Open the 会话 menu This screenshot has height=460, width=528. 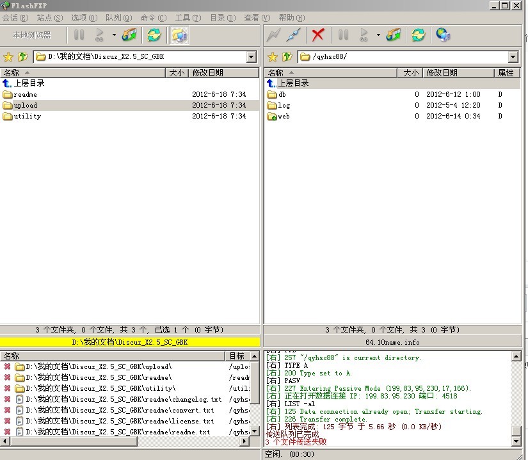point(15,18)
